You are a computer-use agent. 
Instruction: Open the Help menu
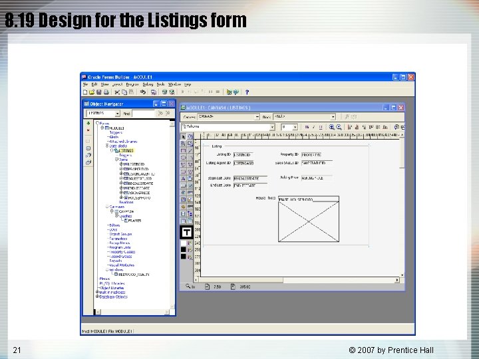pyautogui.click(x=188, y=84)
